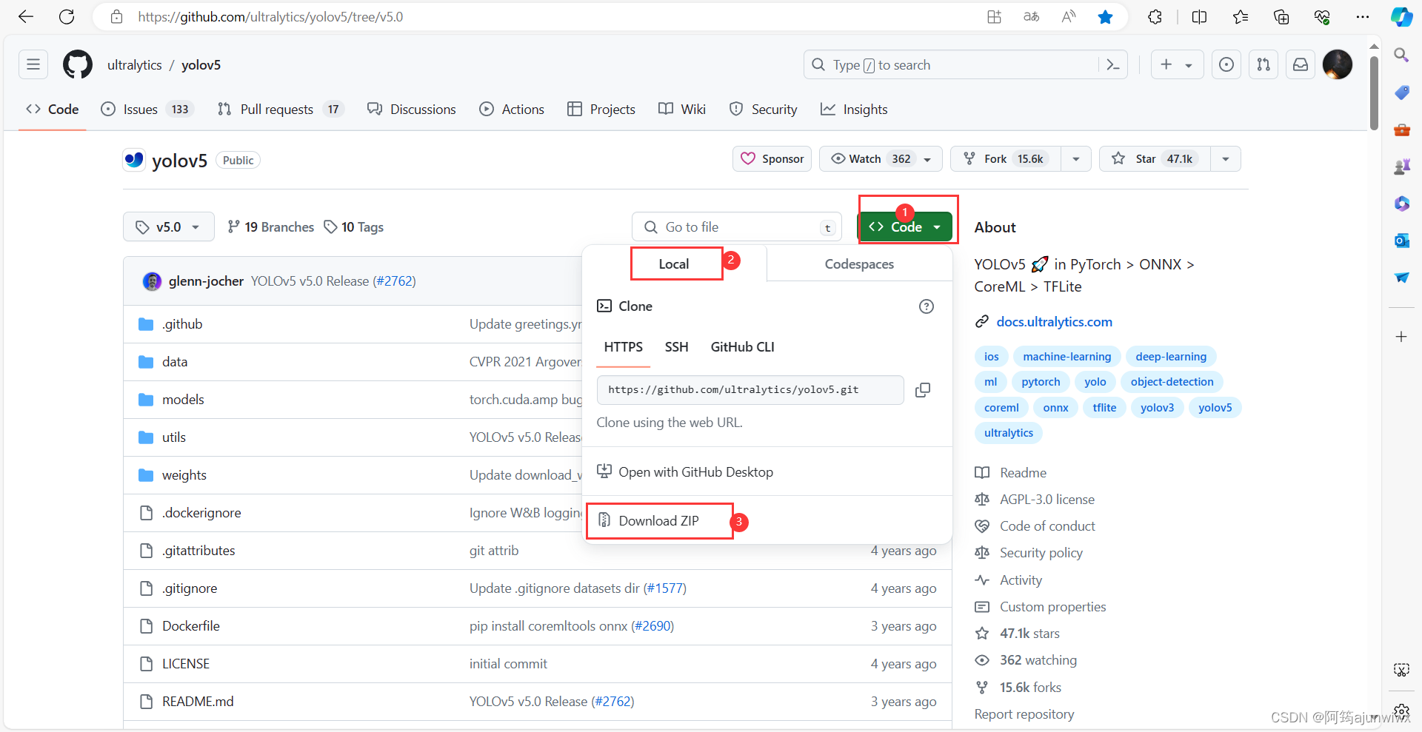Click the Download ZIP option
1422x732 pixels.
pyautogui.click(x=658, y=521)
